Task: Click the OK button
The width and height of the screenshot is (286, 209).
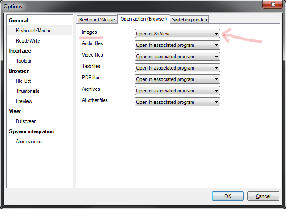Action: [x=228, y=196]
